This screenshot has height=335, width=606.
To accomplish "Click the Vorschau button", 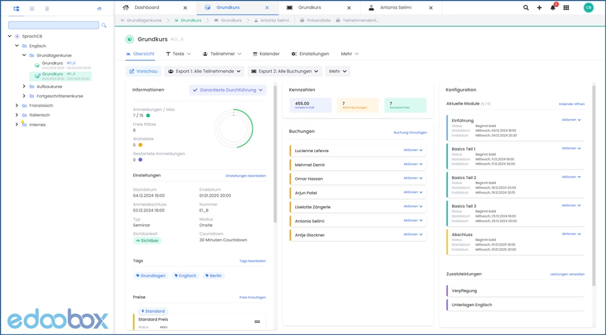I will click(x=143, y=71).
